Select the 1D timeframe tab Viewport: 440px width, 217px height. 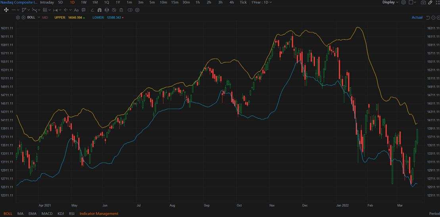point(72,2)
